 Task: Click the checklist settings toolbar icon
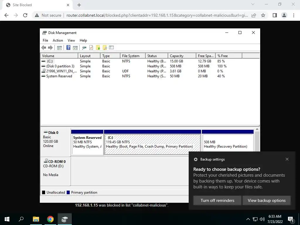point(111,48)
